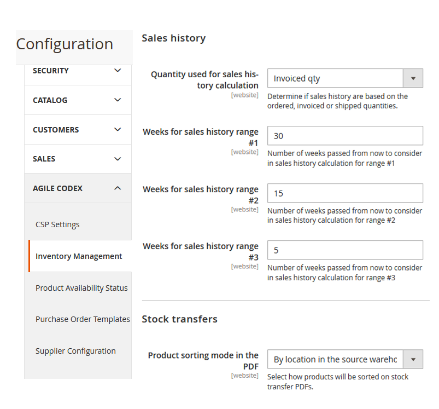
Task: Click the Weeks for range #2 field showing 15
Action: tap(345, 193)
